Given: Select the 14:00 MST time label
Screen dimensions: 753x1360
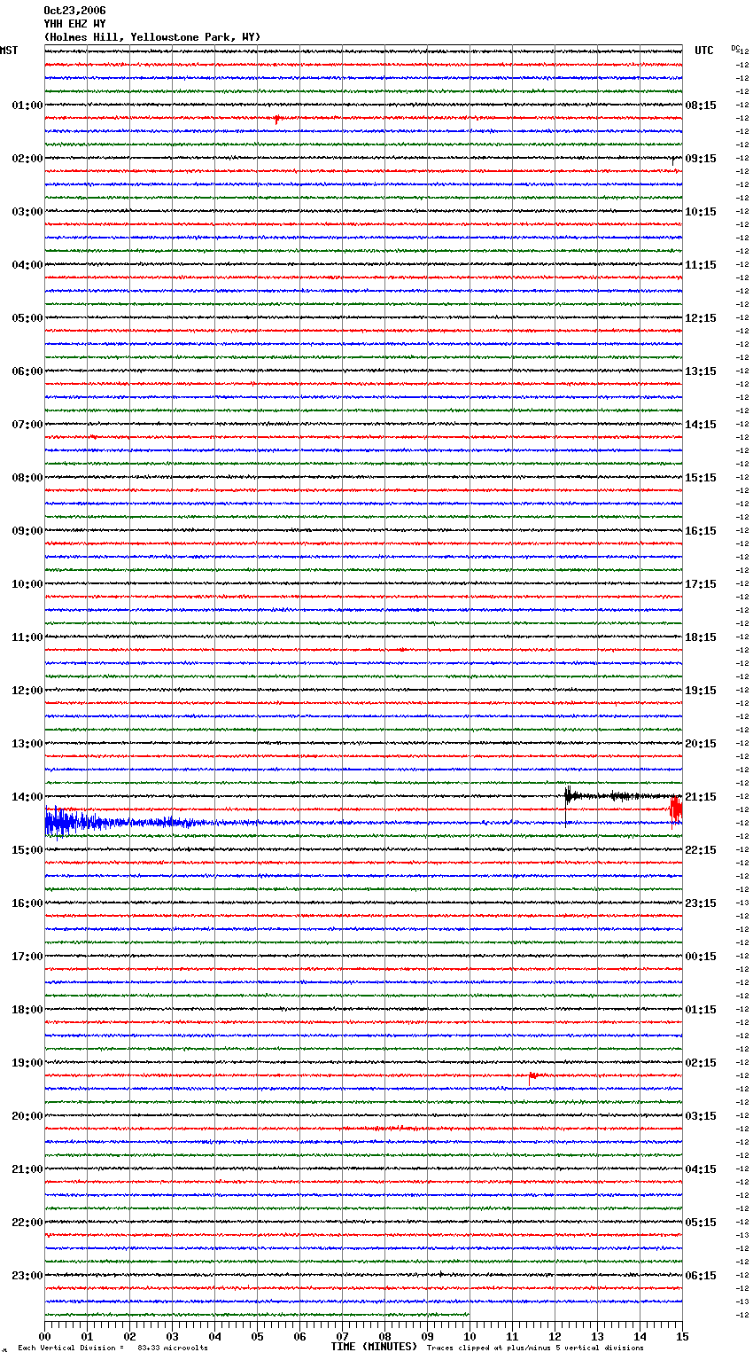Looking at the screenshot, I should [27, 797].
